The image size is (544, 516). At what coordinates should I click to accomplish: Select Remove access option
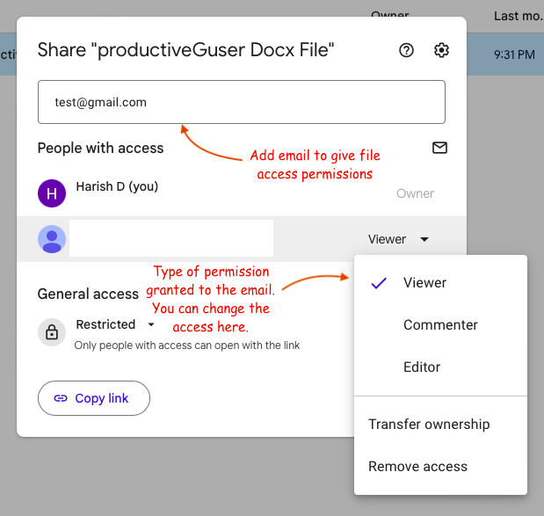(x=440, y=467)
